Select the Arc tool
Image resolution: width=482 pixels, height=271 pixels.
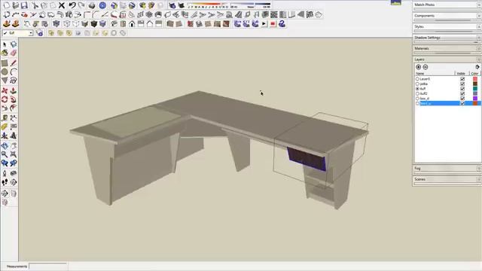click(14, 72)
